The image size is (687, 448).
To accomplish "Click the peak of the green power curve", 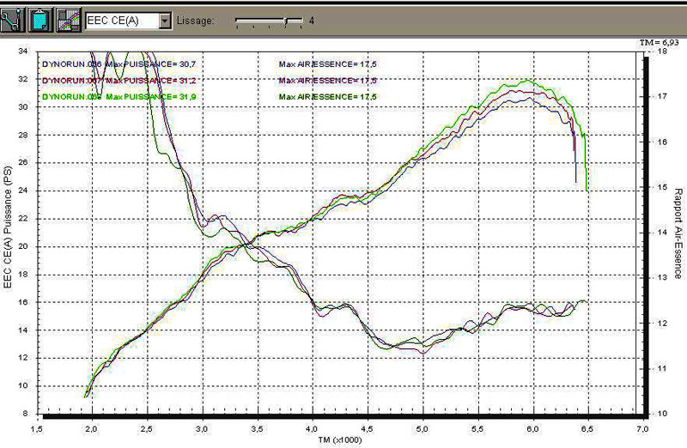I will coord(526,81).
